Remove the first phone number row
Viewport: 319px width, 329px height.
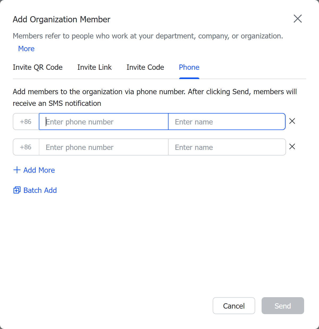292,121
